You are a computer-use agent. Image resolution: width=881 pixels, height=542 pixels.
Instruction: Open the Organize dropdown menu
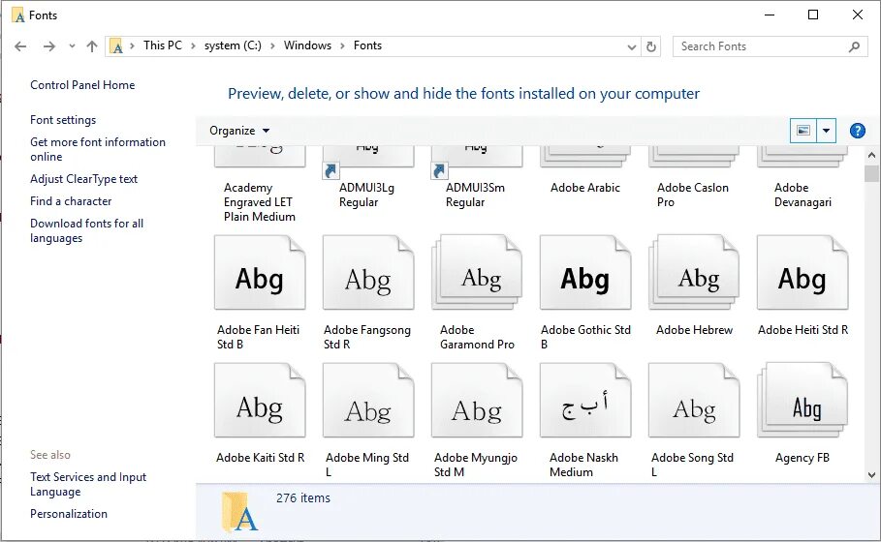click(239, 131)
